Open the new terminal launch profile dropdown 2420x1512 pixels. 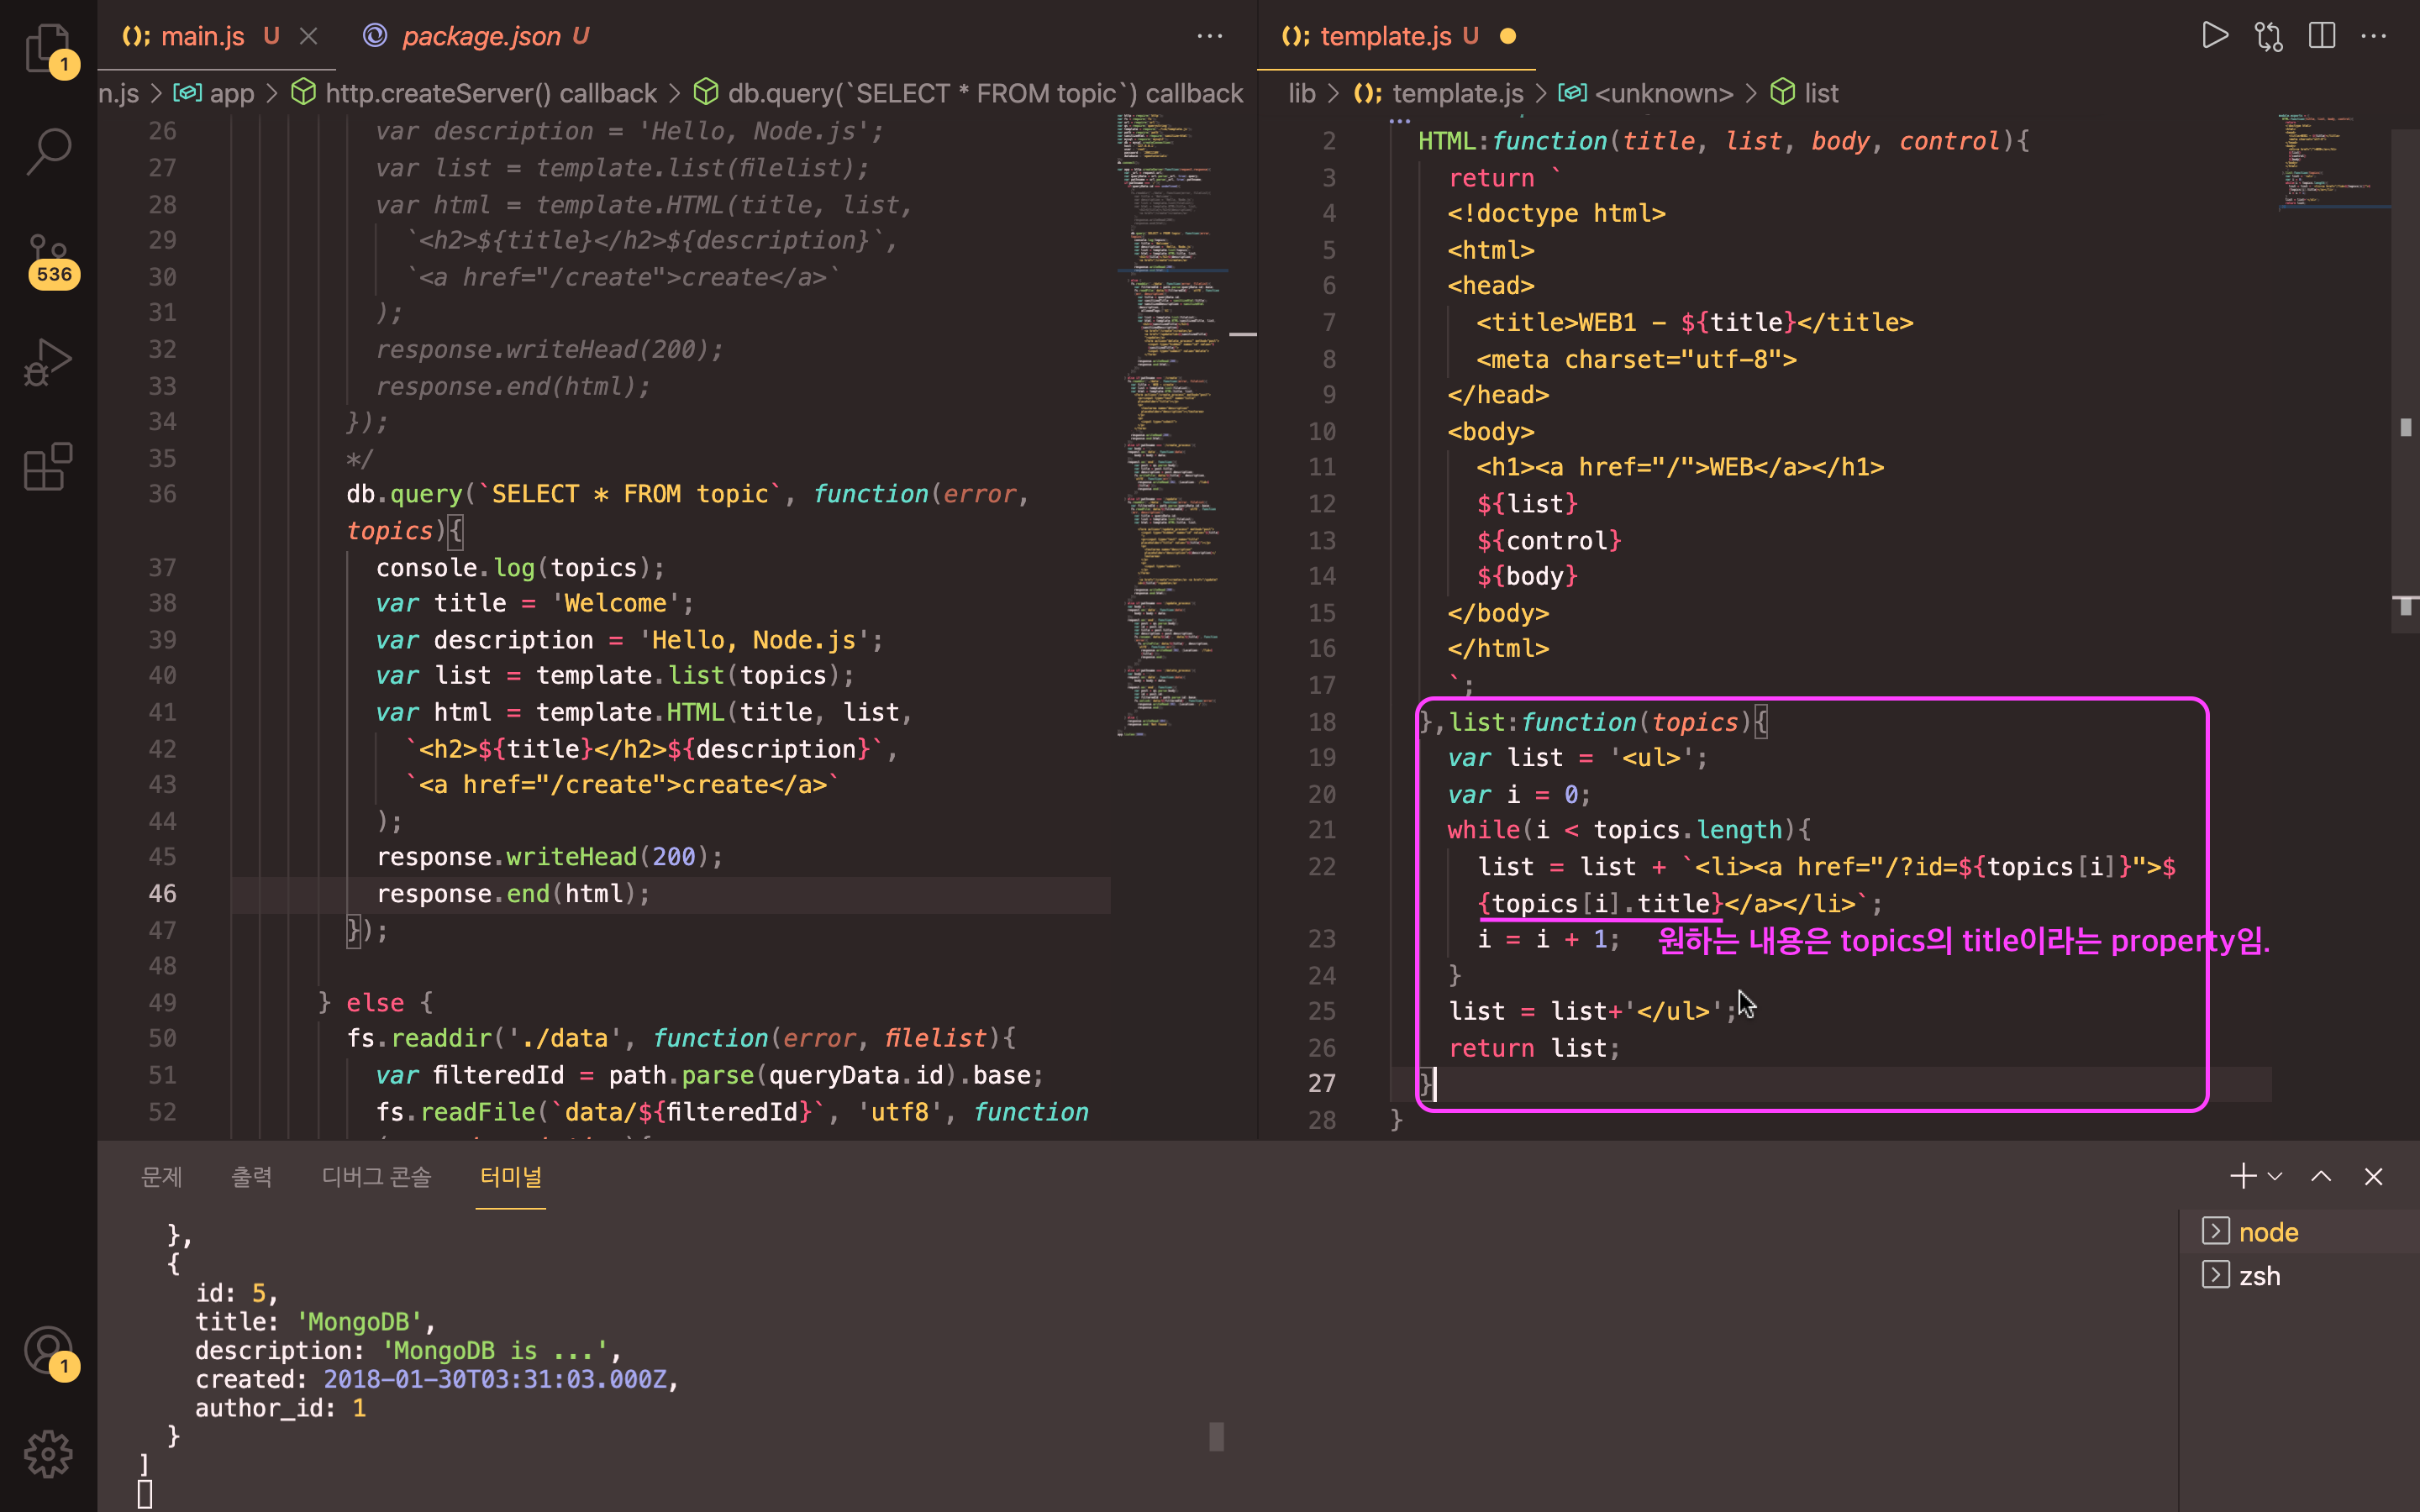[x=2275, y=1176]
